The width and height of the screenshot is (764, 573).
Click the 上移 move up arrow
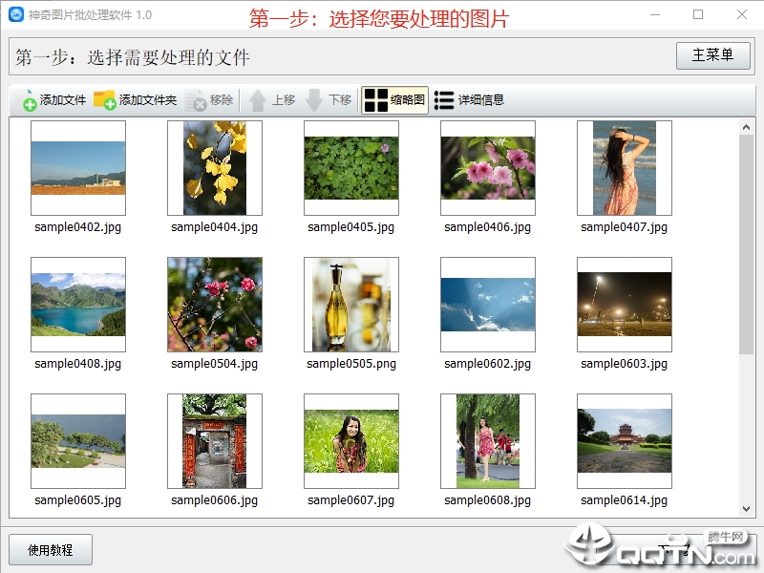point(257,100)
